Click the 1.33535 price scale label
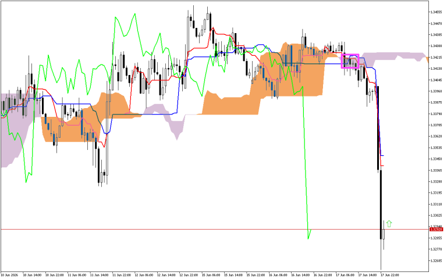Screen dimensions: 447x279 point(437,148)
